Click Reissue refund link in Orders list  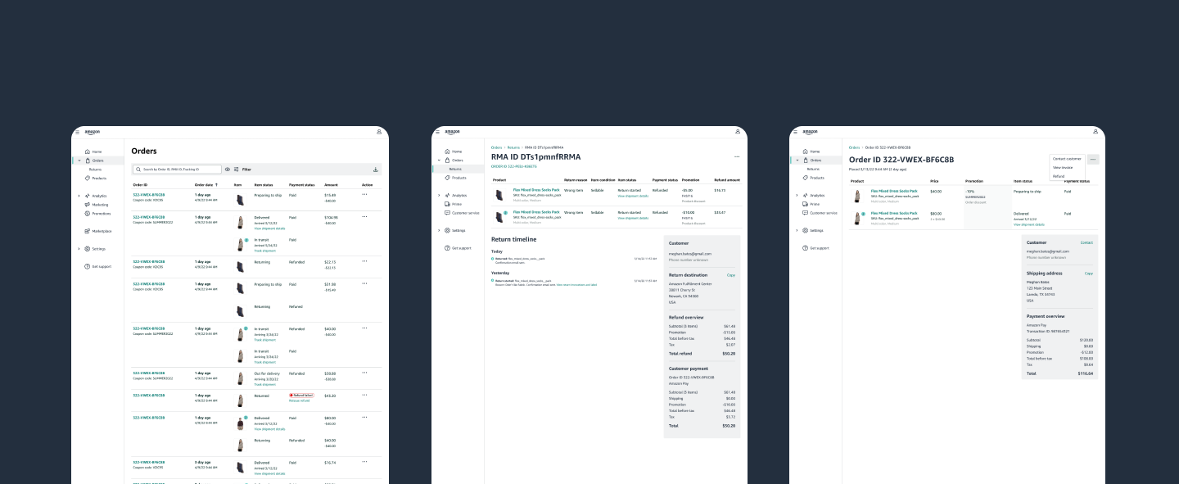click(299, 400)
